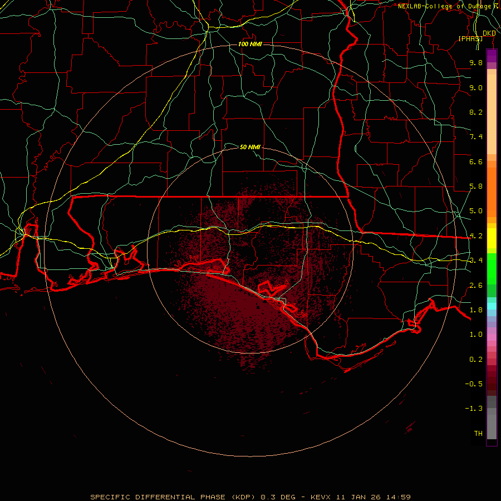Click the 11 JAN 26 date text
This screenshot has width=501, height=501.
[359, 497]
